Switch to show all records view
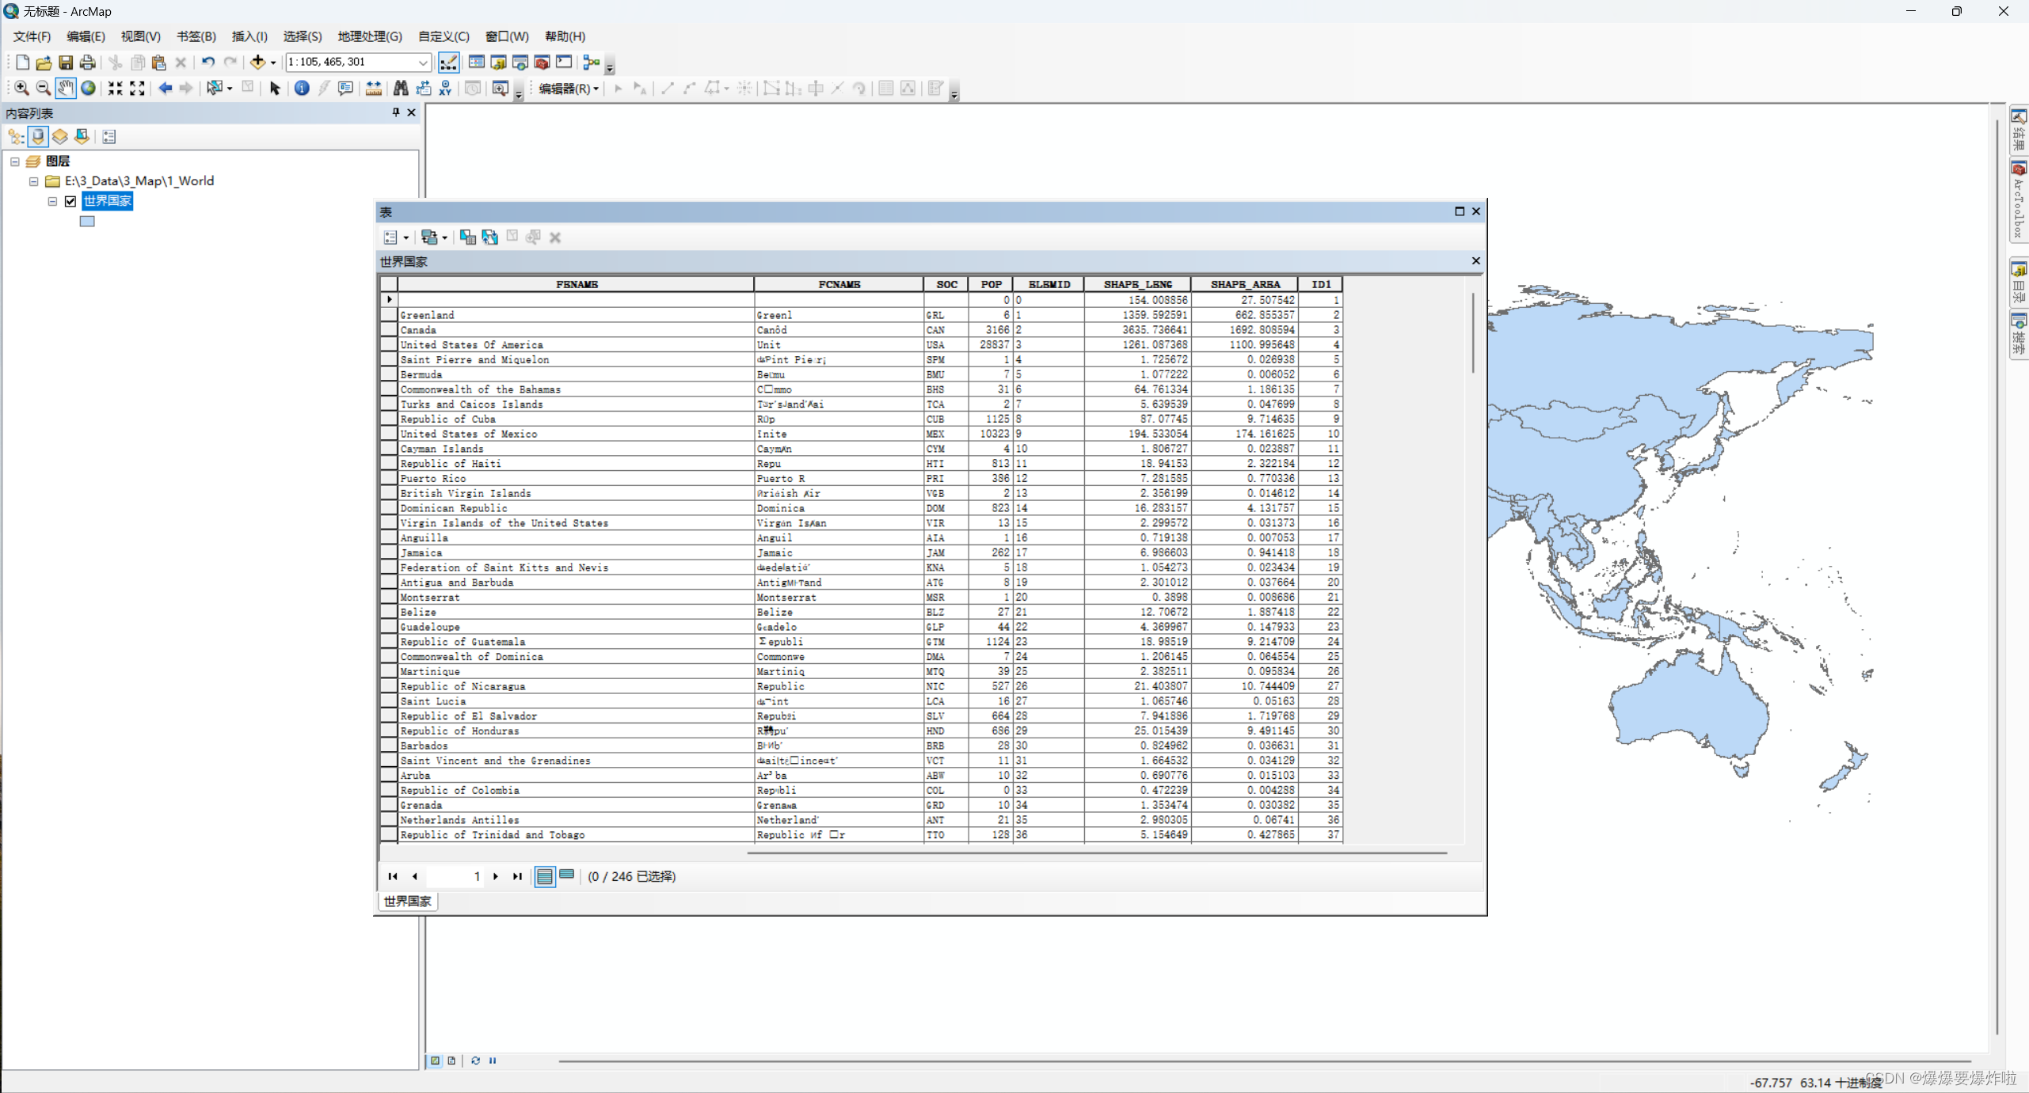The width and height of the screenshot is (2029, 1093). click(545, 875)
